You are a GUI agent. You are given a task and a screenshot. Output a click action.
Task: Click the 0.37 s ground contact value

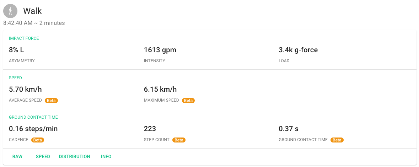click(x=289, y=129)
